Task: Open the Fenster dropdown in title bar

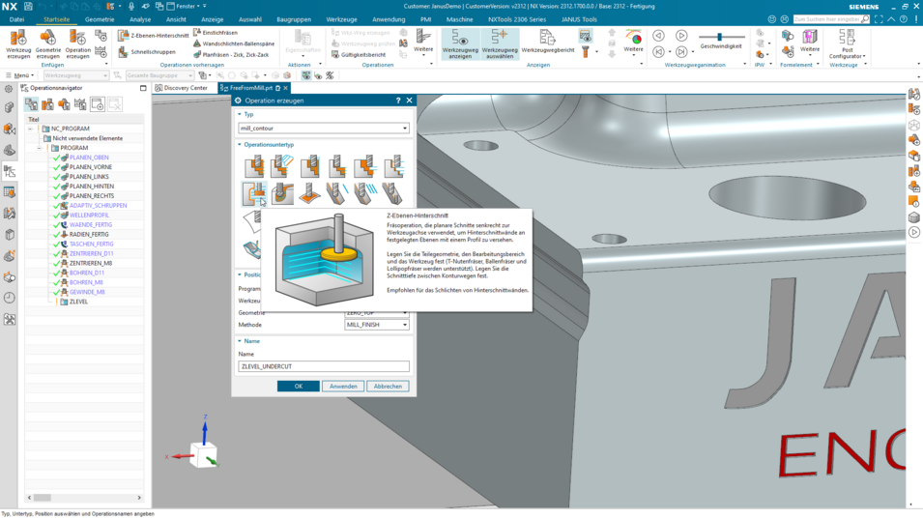Action: coord(186,6)
